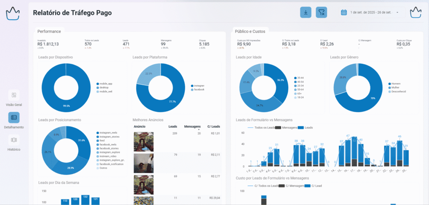Sort table by Anúncio column header

click(140, 127)
